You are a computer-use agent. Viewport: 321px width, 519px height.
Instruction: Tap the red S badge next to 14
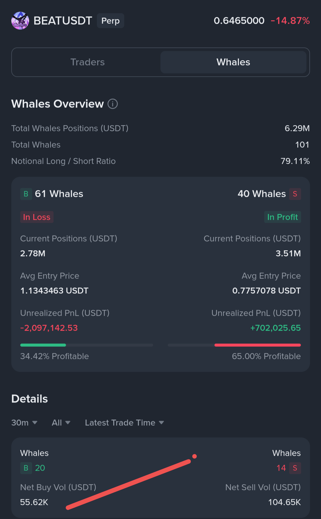click(x=295, y=468)
